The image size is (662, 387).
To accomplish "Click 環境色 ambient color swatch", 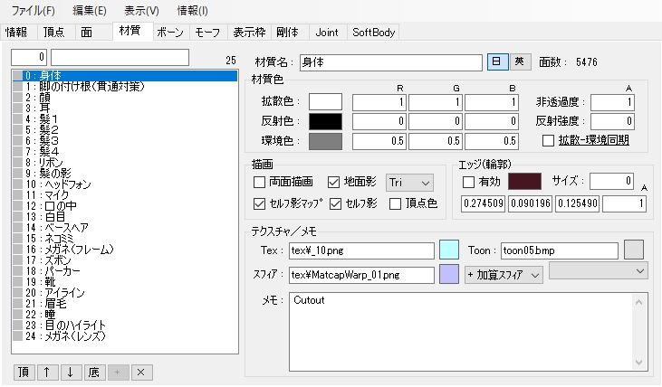I will (325, 141).
